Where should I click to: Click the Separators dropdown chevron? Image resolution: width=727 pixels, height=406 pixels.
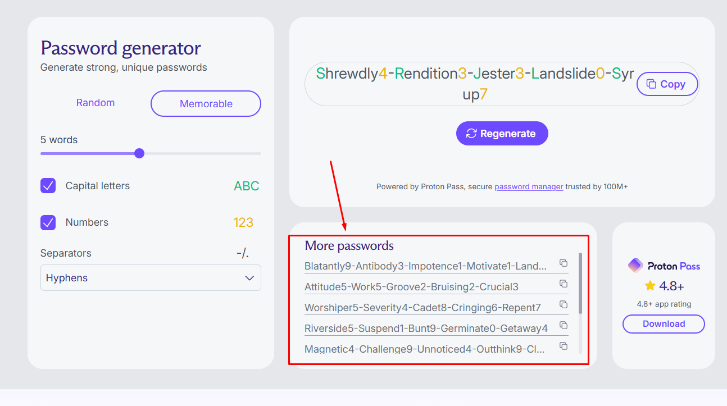pyautogui.click(x=249, y=277)
